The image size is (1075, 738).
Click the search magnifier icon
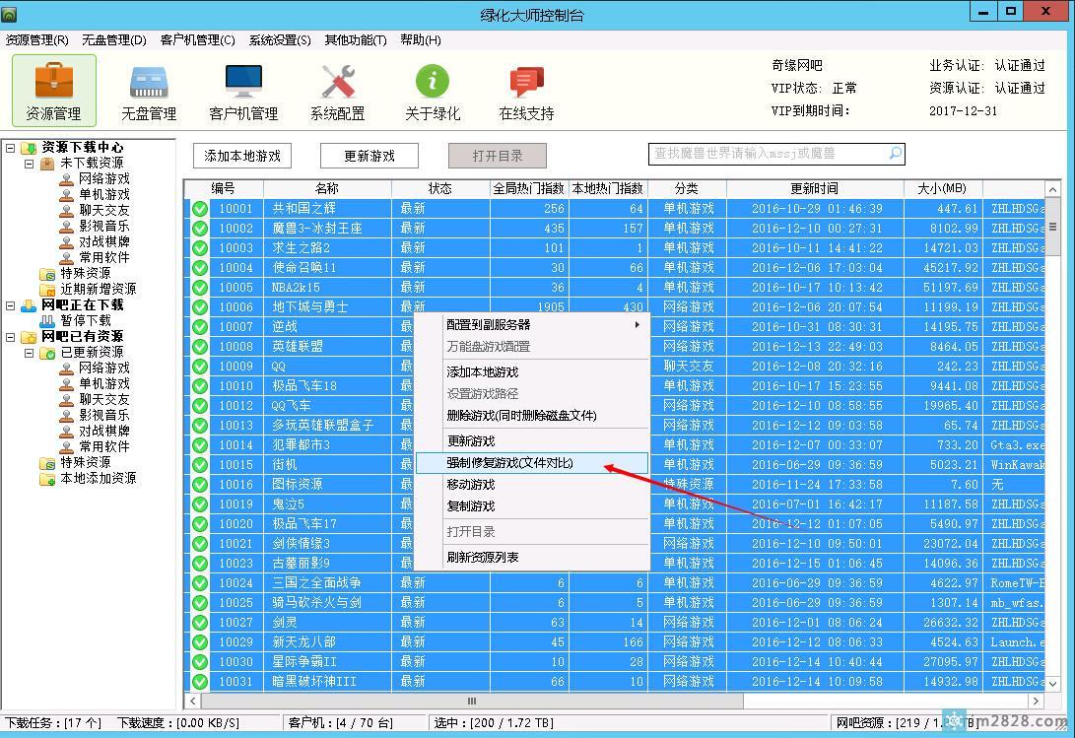pos(895,154)
